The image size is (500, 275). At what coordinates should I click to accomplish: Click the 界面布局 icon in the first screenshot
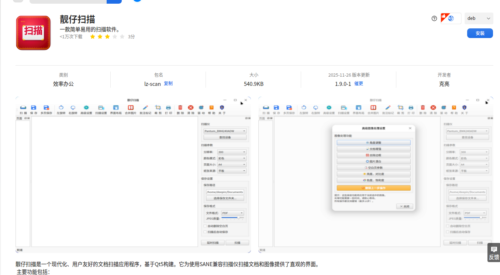116,108
